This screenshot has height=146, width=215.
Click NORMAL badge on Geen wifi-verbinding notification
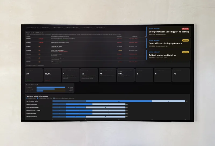coord(185,40)
